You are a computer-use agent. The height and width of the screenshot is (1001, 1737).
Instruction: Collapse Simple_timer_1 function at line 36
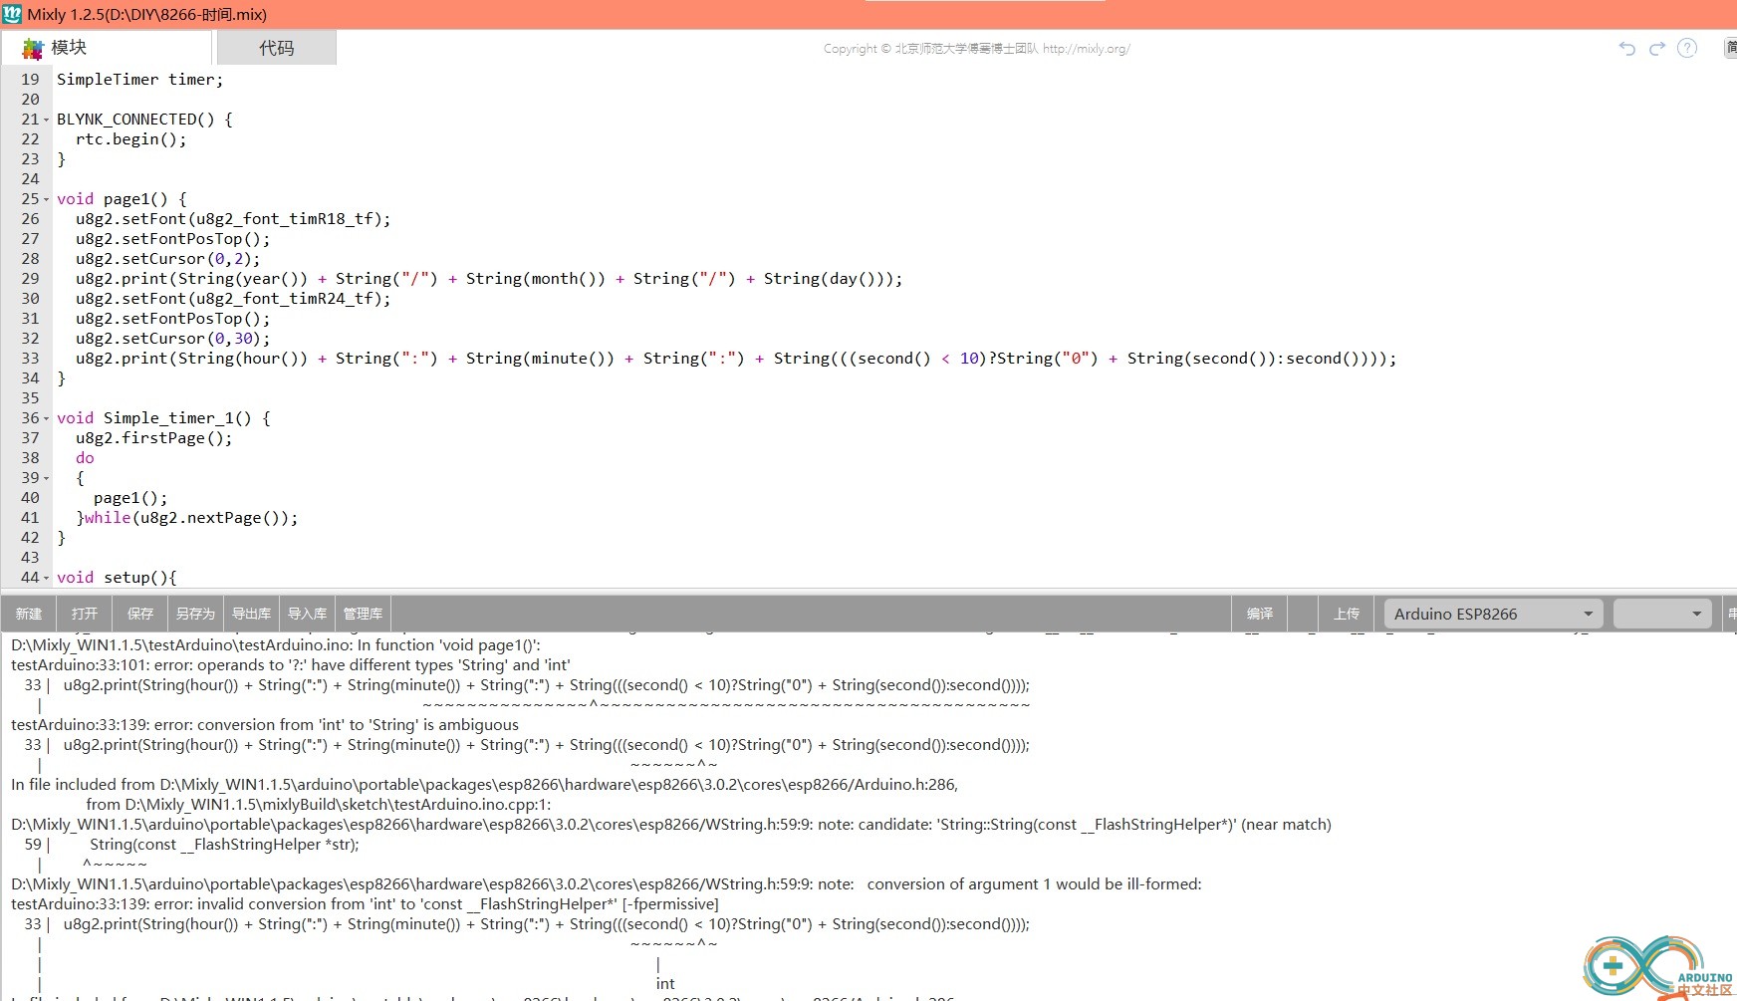pos(46,418)
